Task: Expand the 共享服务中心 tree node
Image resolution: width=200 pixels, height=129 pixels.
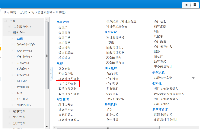Action: coord(9,27)
